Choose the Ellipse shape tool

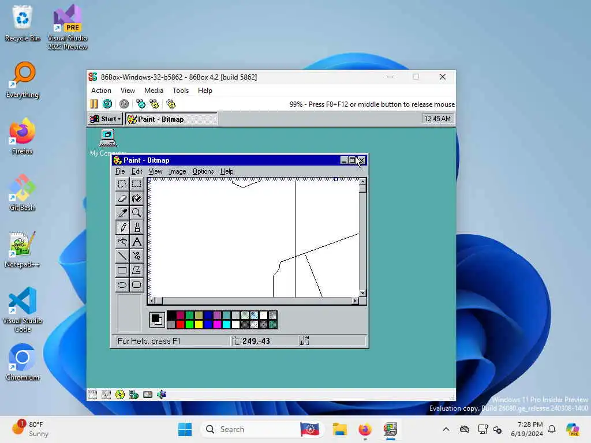pos(122,285)
